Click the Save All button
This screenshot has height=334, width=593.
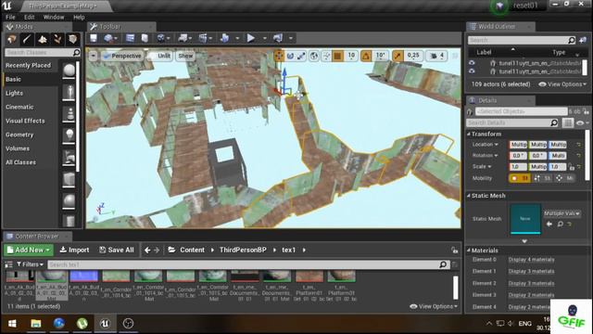click(117, 250)
